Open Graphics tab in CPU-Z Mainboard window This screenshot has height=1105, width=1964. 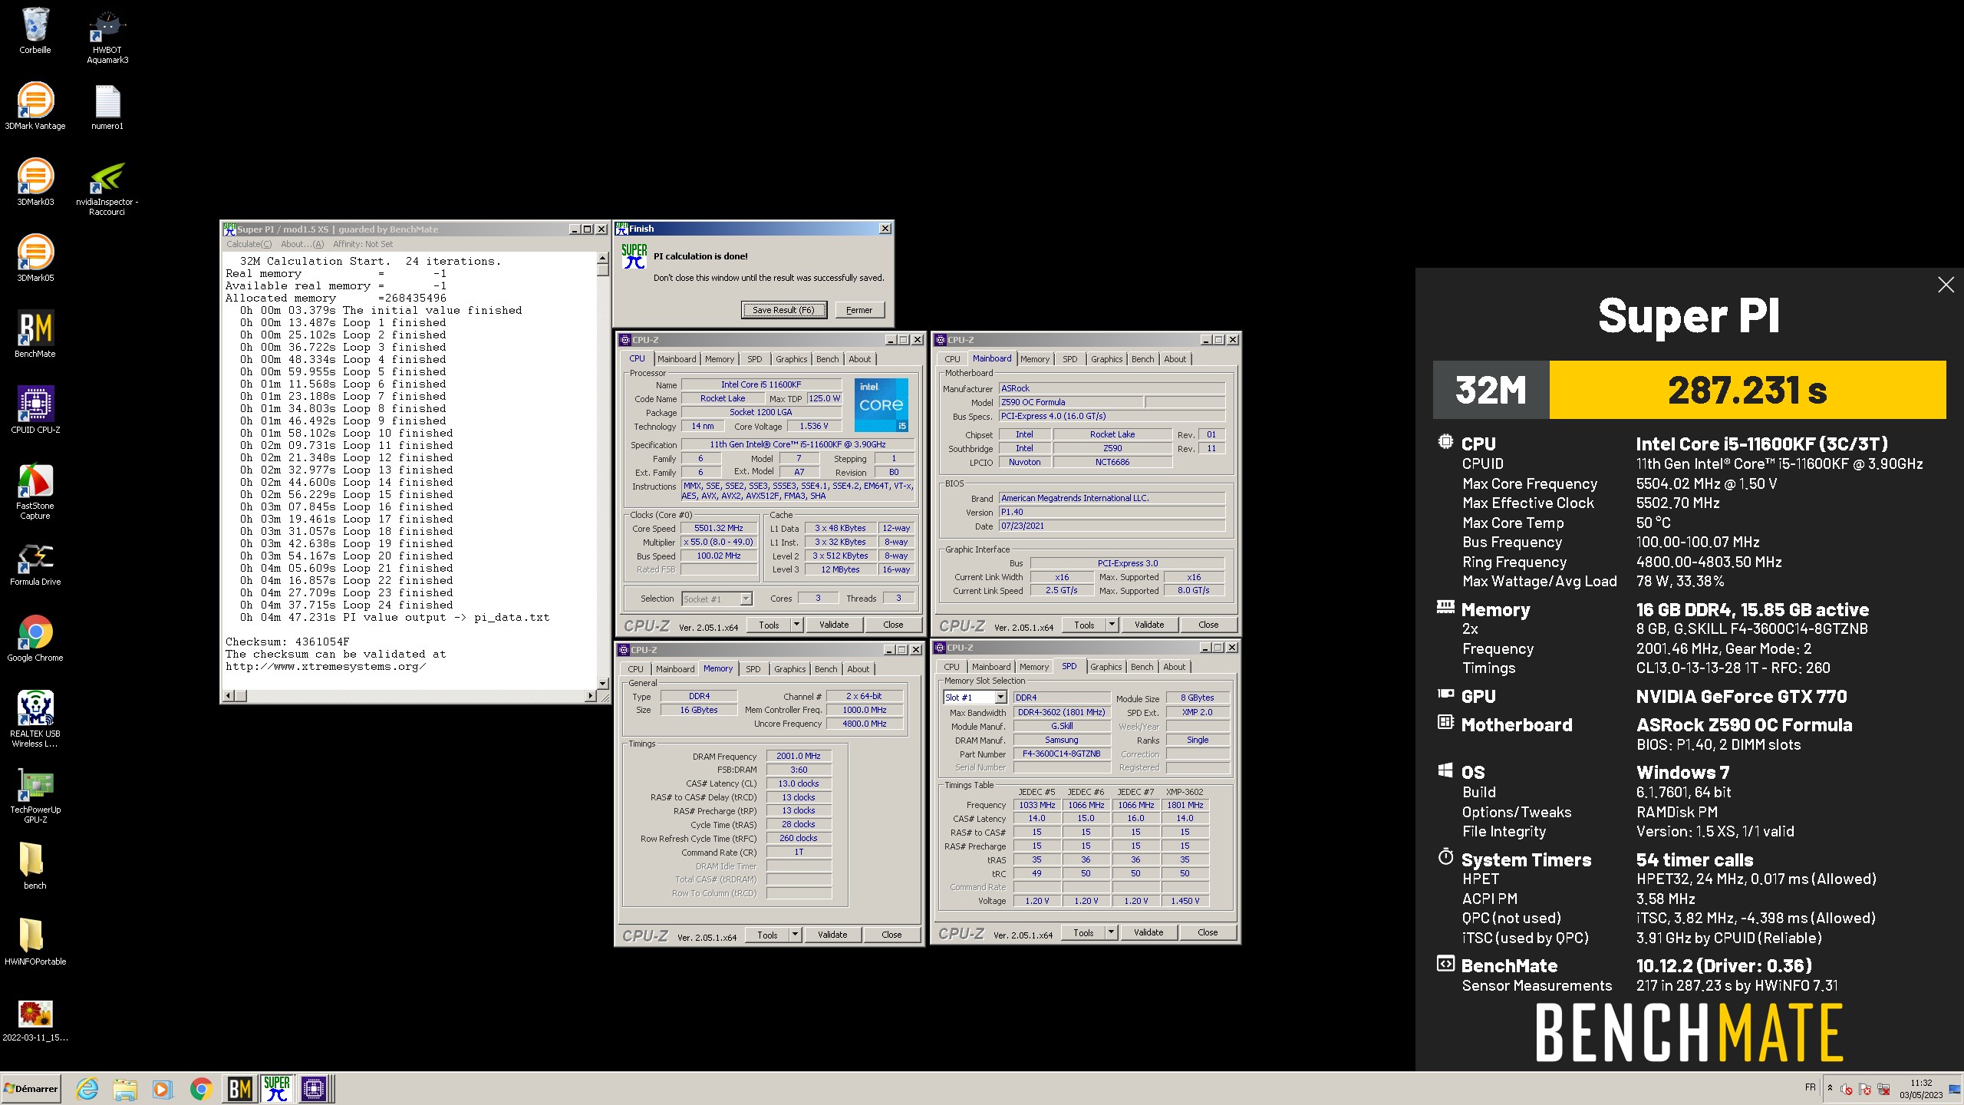1106,359
